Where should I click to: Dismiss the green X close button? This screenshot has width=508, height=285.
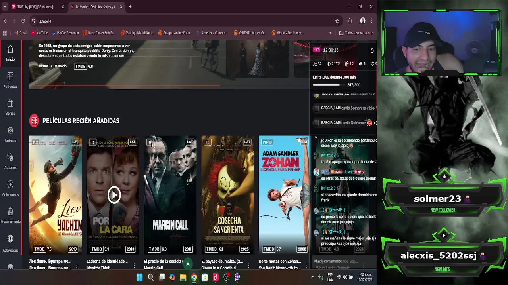188,264
